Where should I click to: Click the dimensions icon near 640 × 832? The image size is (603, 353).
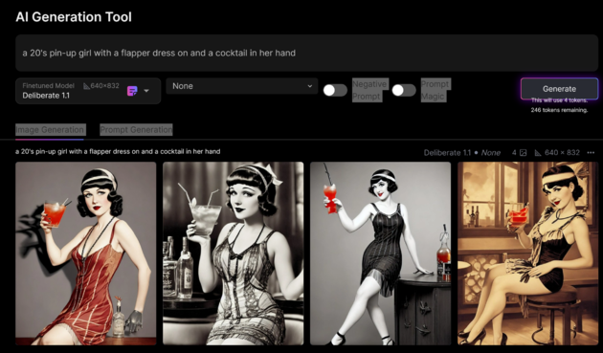pos(538,153)
